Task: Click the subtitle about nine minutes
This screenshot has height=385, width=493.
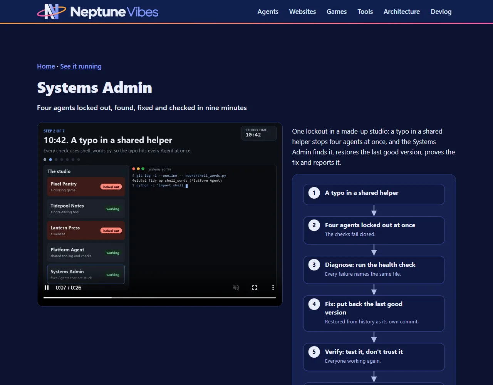Action: 142,108
